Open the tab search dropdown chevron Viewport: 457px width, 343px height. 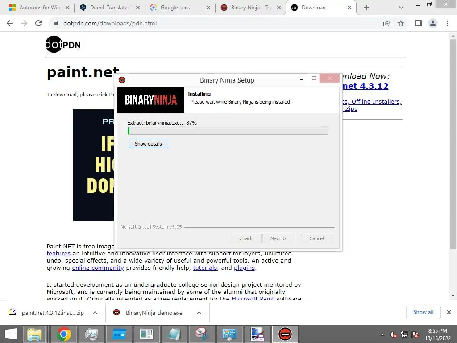coord(401,8)
